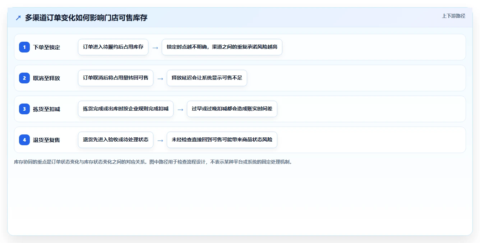480x243 pixels.
Task: Click the 过早或过晚扣减都会造成账实时间差 box
Action: [232, 109]
